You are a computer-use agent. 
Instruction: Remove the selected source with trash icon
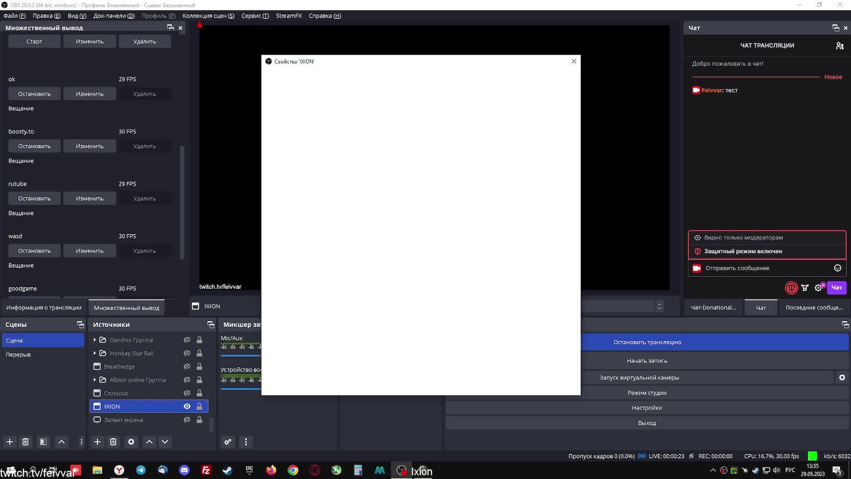(x=114, y=442)
